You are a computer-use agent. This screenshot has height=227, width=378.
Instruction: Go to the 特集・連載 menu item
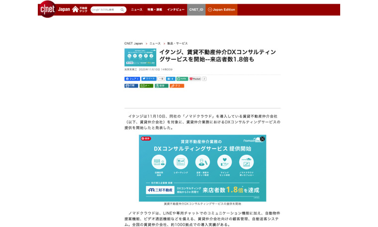click(x=154, y=9)
